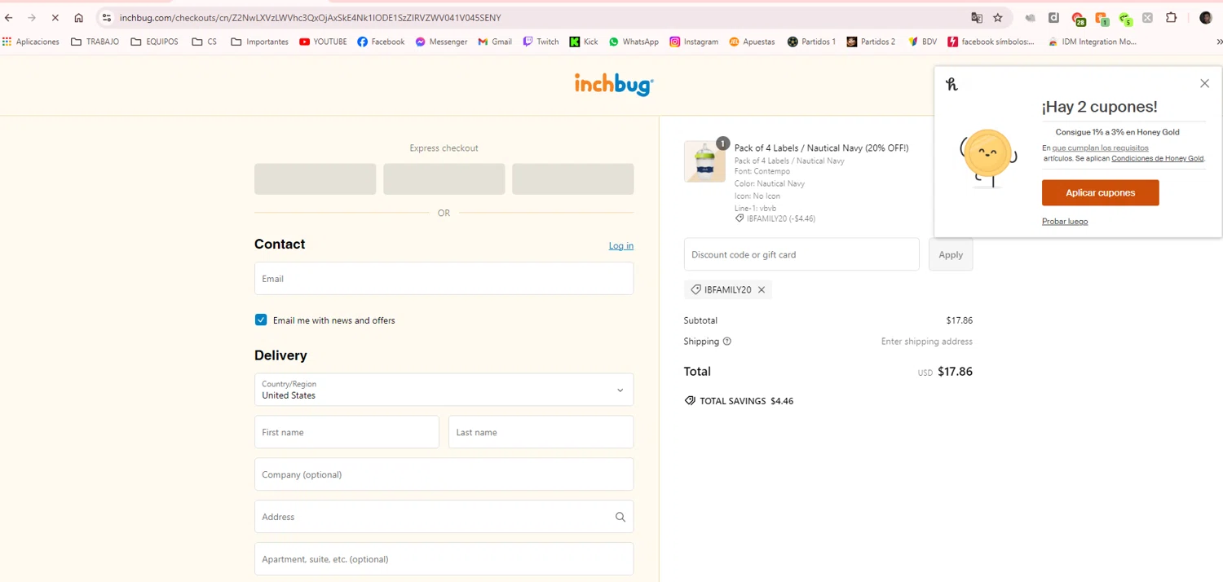This screenshot has height=582, width=1223.
Task: Open the Apuestas bookmark
Action: pyautogui.click(x=752, y=42)
